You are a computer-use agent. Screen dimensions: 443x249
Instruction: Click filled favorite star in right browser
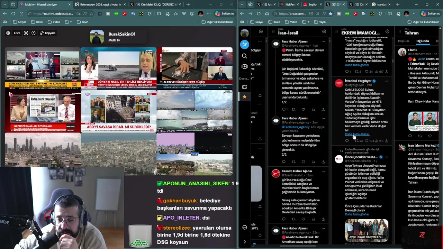click(x=330, y=13)
